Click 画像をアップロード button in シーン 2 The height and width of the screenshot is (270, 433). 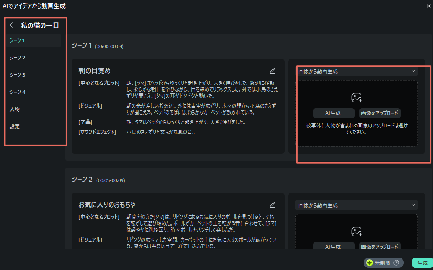(380, 246)
